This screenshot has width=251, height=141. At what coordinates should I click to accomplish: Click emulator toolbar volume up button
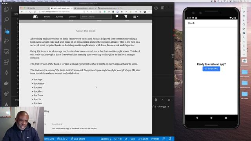(x=244, y=16)
